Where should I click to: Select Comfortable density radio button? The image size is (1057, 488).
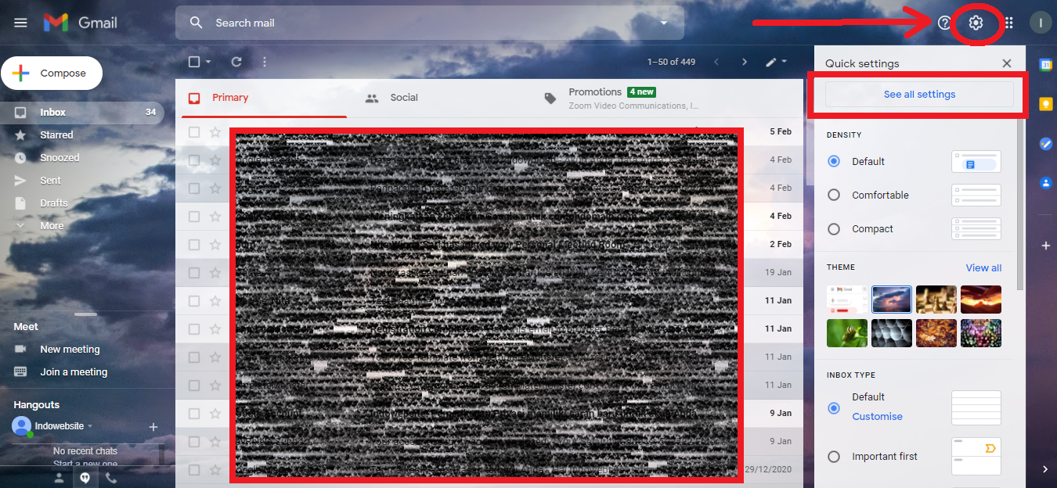[834, 195]
